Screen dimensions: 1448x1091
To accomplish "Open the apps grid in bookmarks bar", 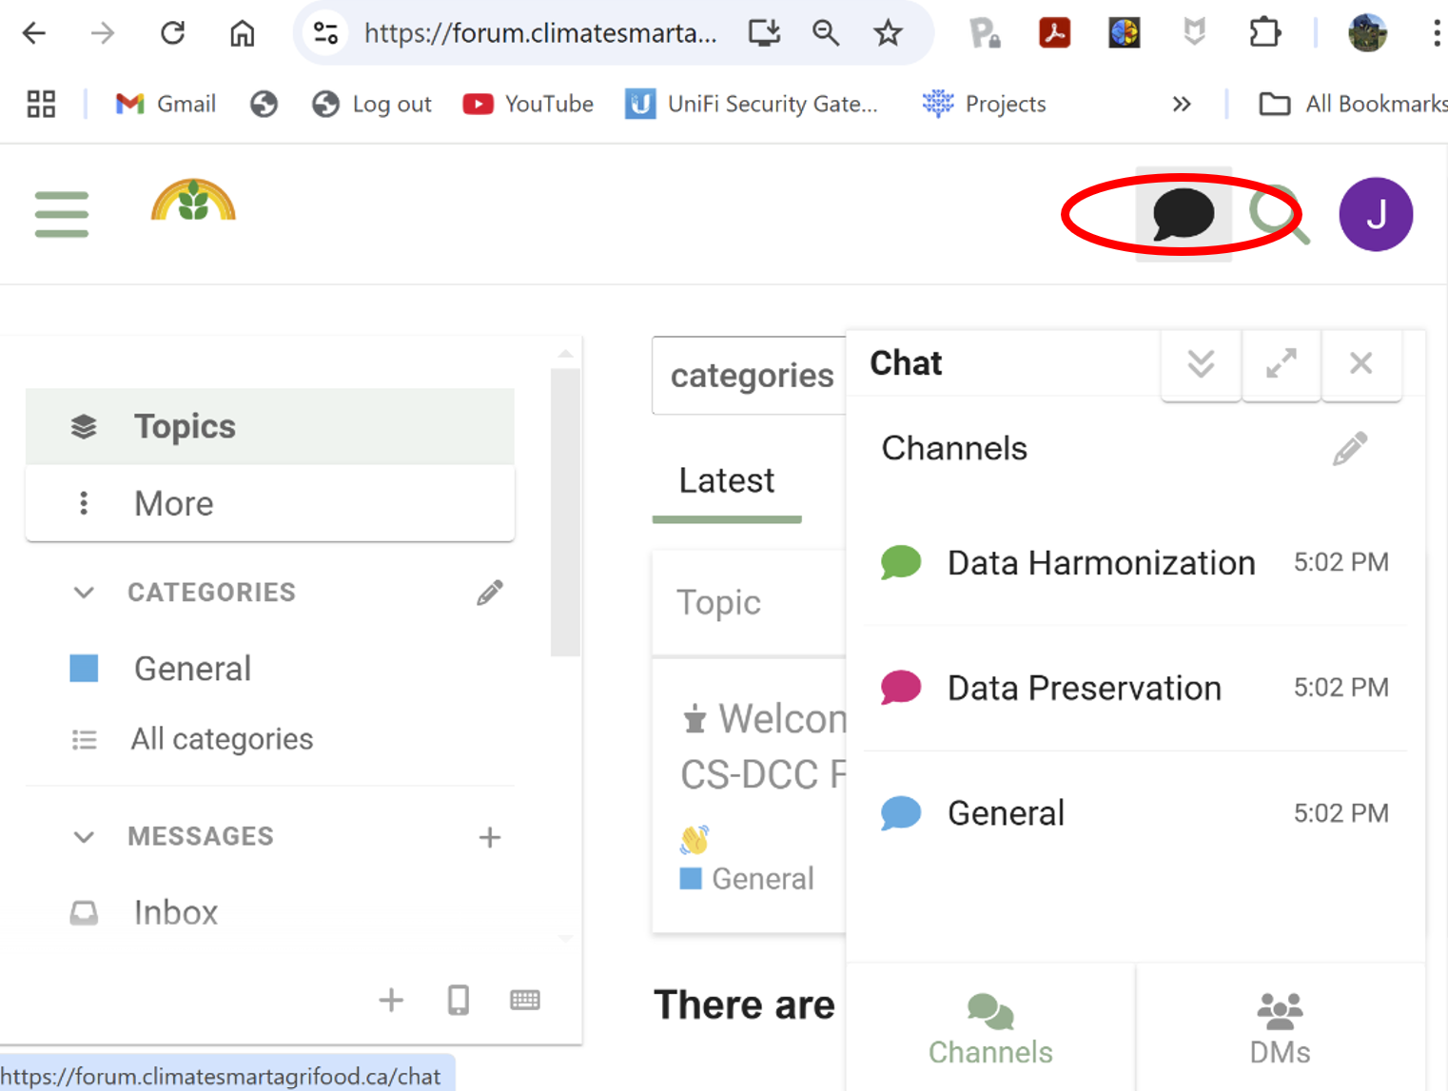I will (41, 104).
